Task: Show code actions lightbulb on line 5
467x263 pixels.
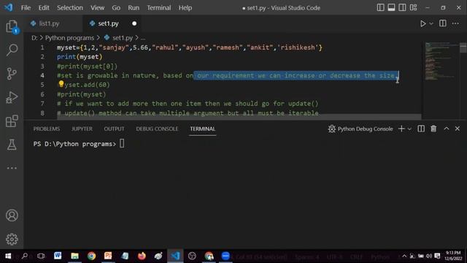Action: click(61, 84)
